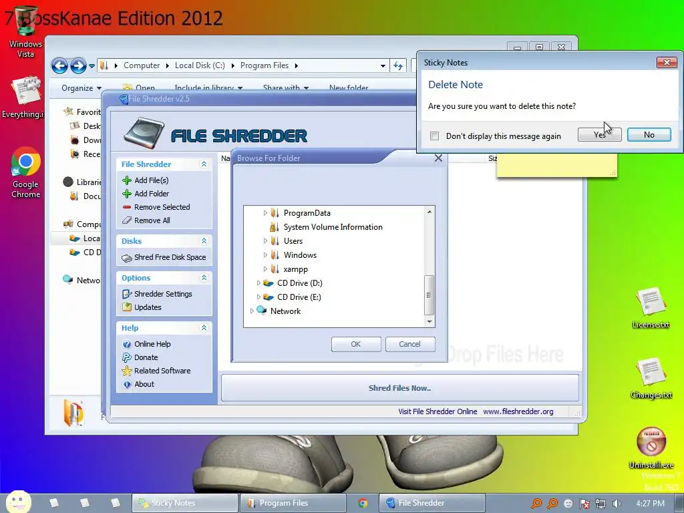Click the Donate link
This screenshot has width=684, height=513.
pyautogui.click(x=146, y=357)
